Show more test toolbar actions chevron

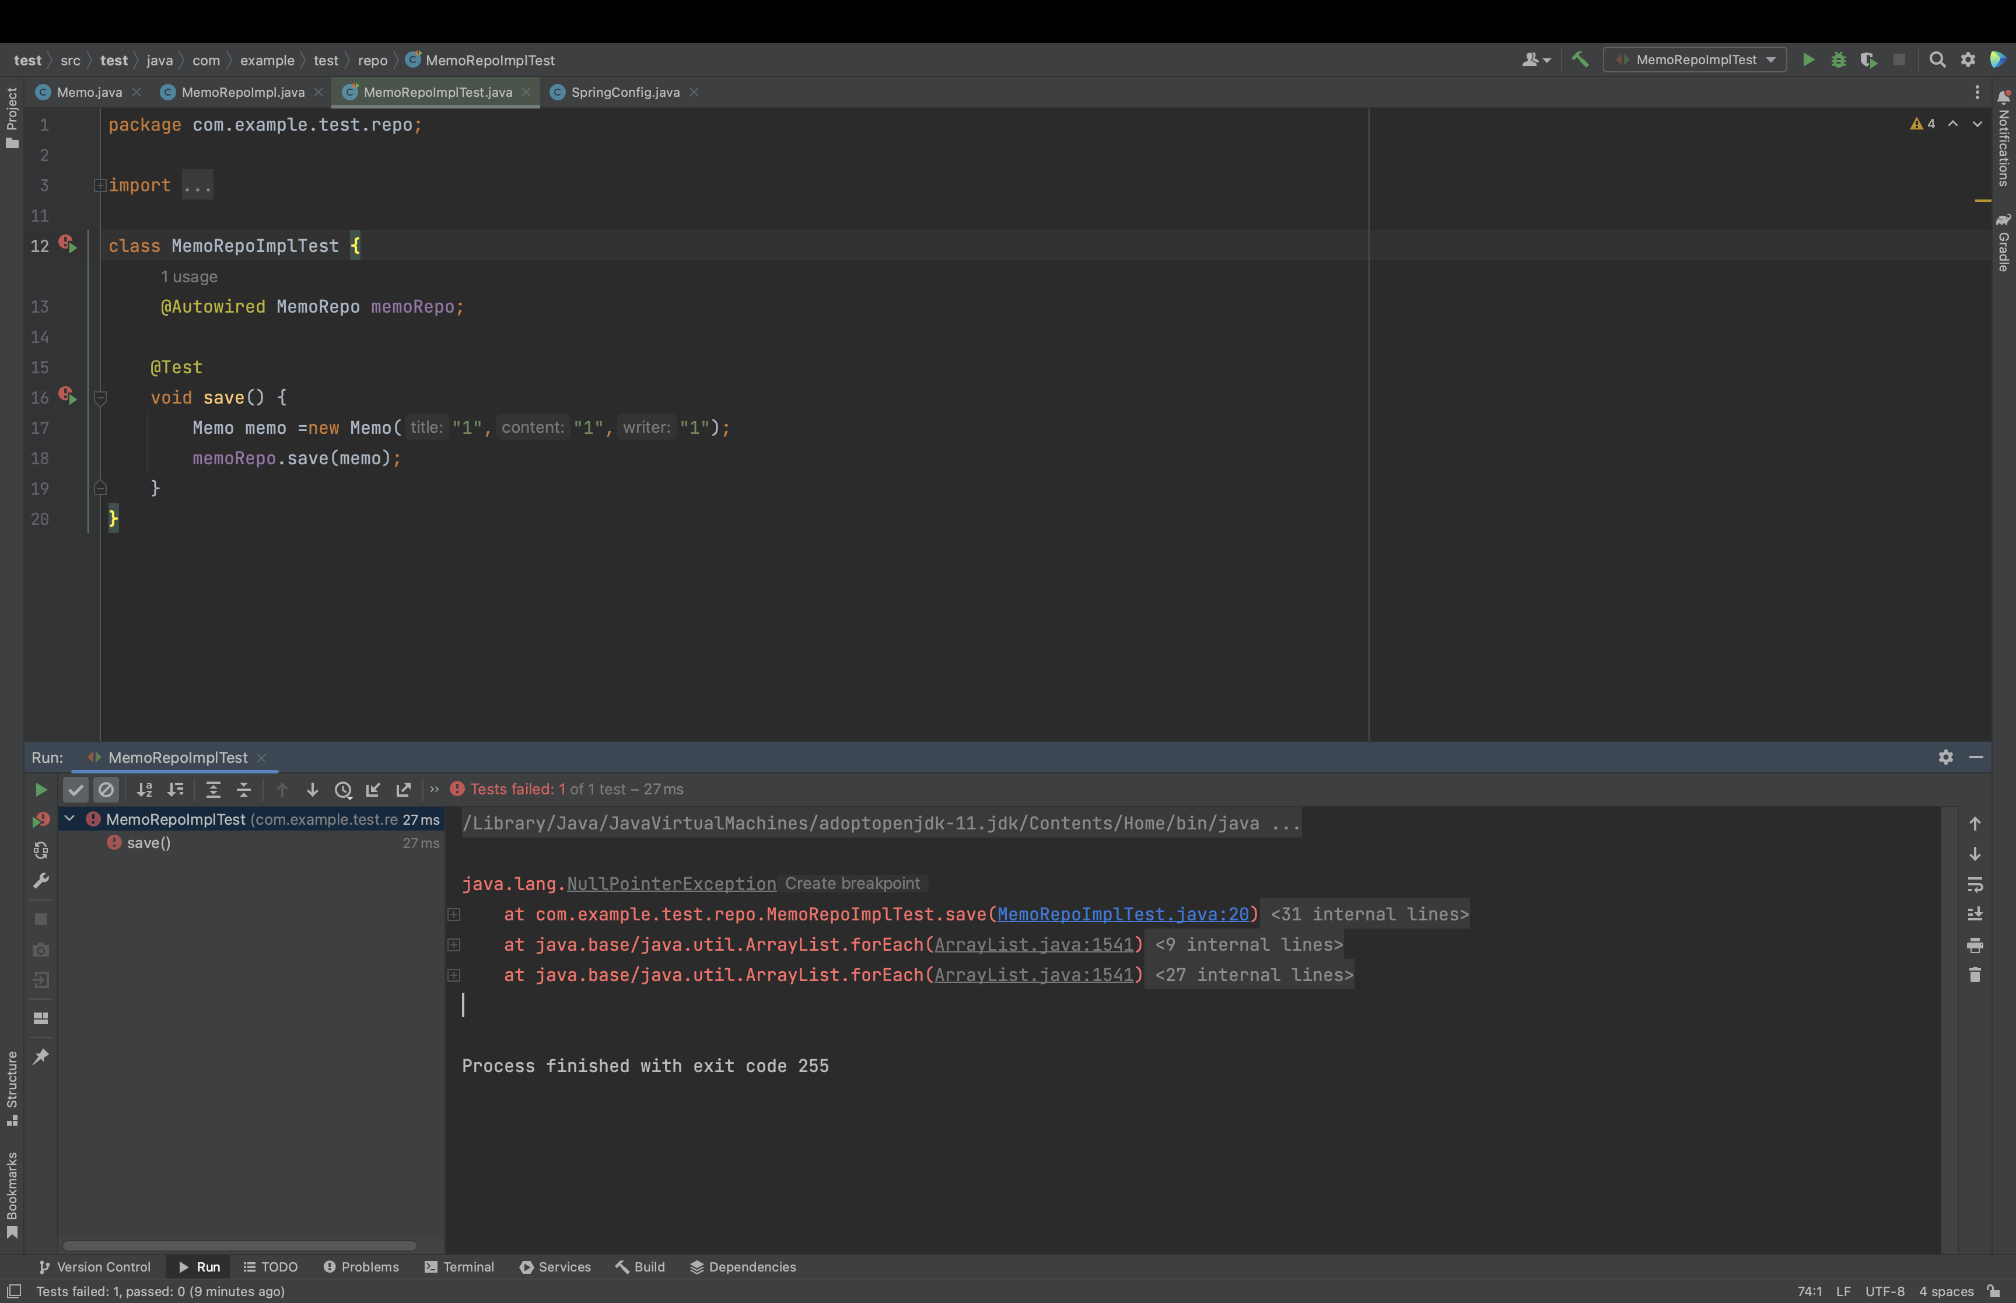tap(434, 789)
